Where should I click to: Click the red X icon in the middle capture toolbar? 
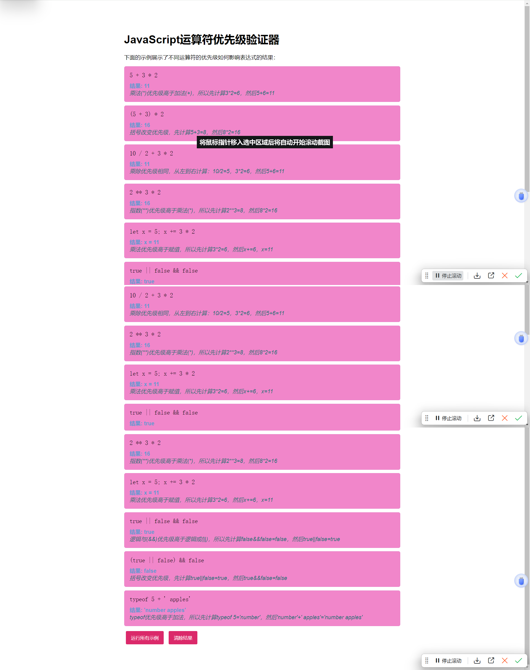point(505,418)
